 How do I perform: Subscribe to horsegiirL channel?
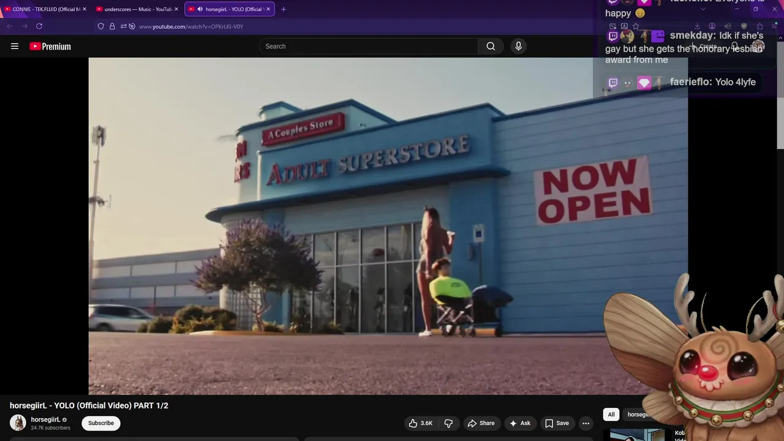[x=101, y=423]
